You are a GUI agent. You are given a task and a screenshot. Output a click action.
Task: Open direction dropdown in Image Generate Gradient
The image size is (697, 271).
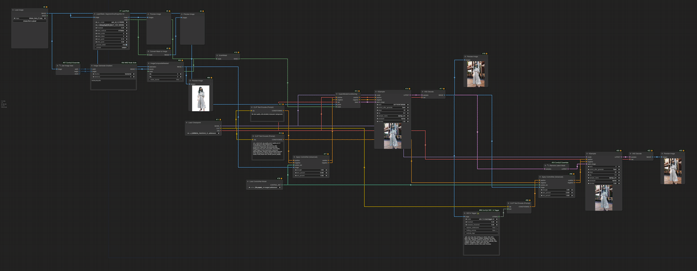[113, 74]
